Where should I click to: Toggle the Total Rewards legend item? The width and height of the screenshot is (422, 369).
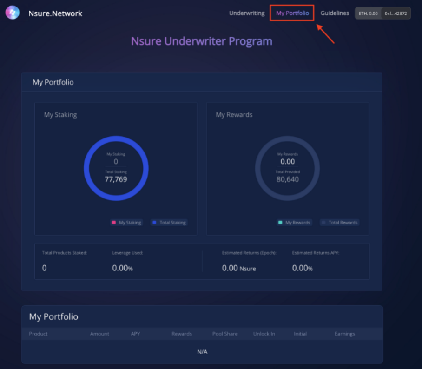coord(340,223)
